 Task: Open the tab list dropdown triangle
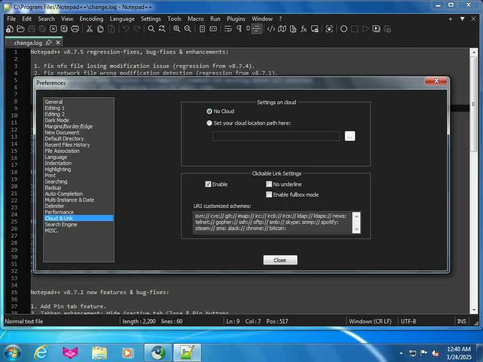(x=462, y=19)
